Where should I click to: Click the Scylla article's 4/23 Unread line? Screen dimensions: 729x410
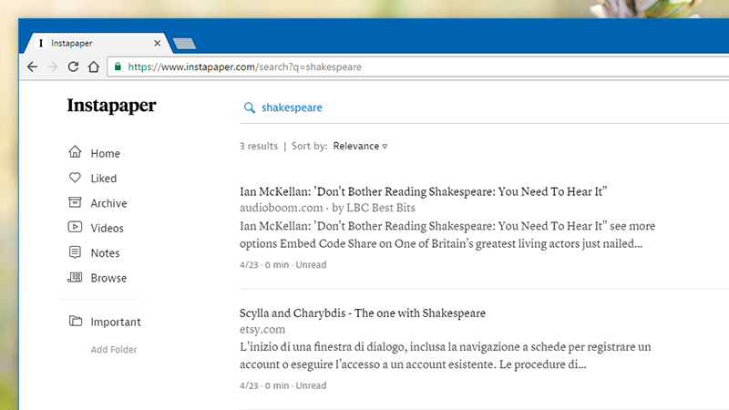click(283, 385)
